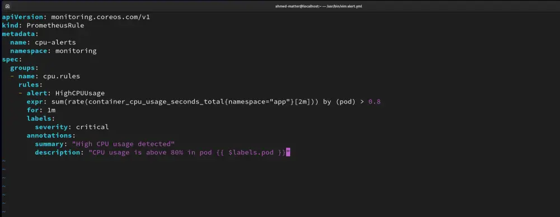Click the for key

(33, 110)
